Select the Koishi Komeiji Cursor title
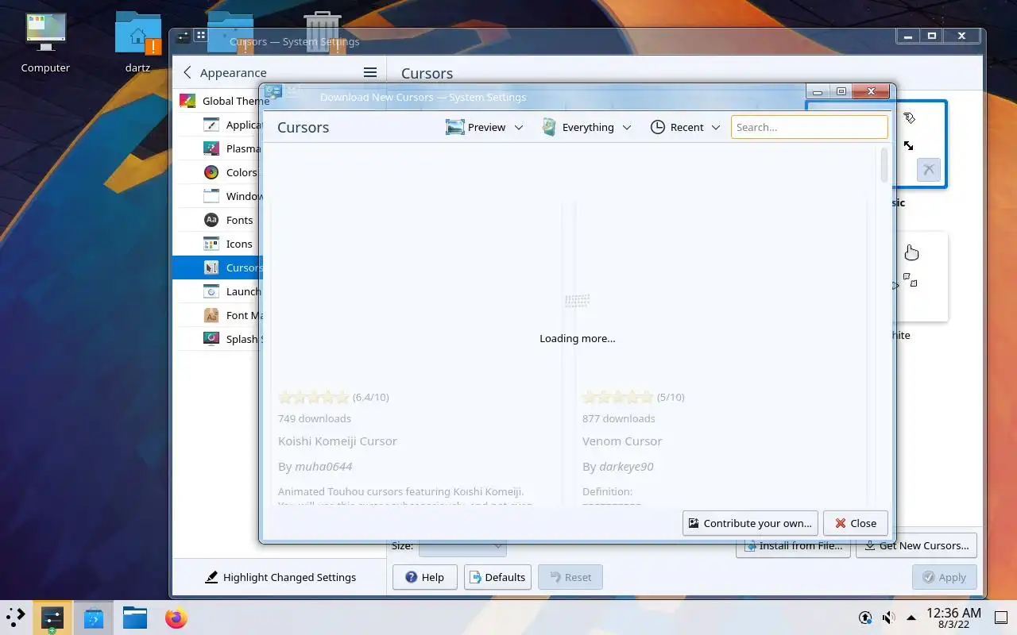Viewport: 1017px width, 635px height. tap(338, 441)
